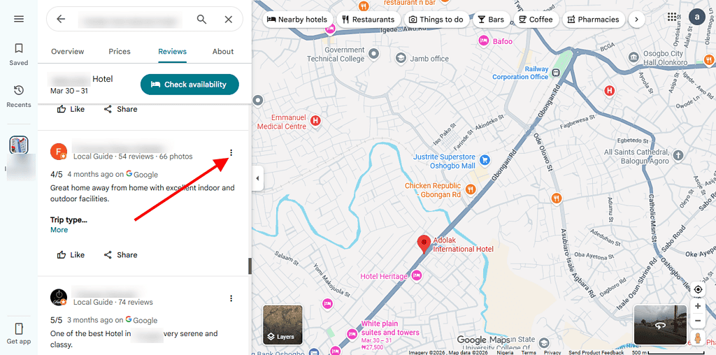The height and width of the screenshot is (355, 716).
Task: Click the 'Mar 30 – 31' dates text
Action: (69, 91)
